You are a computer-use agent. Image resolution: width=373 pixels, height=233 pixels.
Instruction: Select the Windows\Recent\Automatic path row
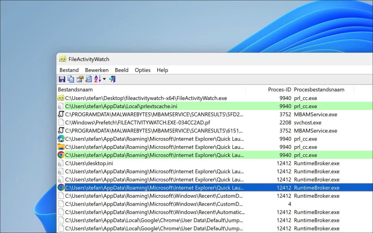[x=155, y=212]
